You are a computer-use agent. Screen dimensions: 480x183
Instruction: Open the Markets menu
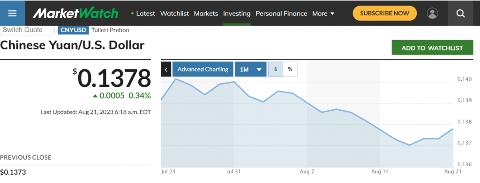pos(206,14)
